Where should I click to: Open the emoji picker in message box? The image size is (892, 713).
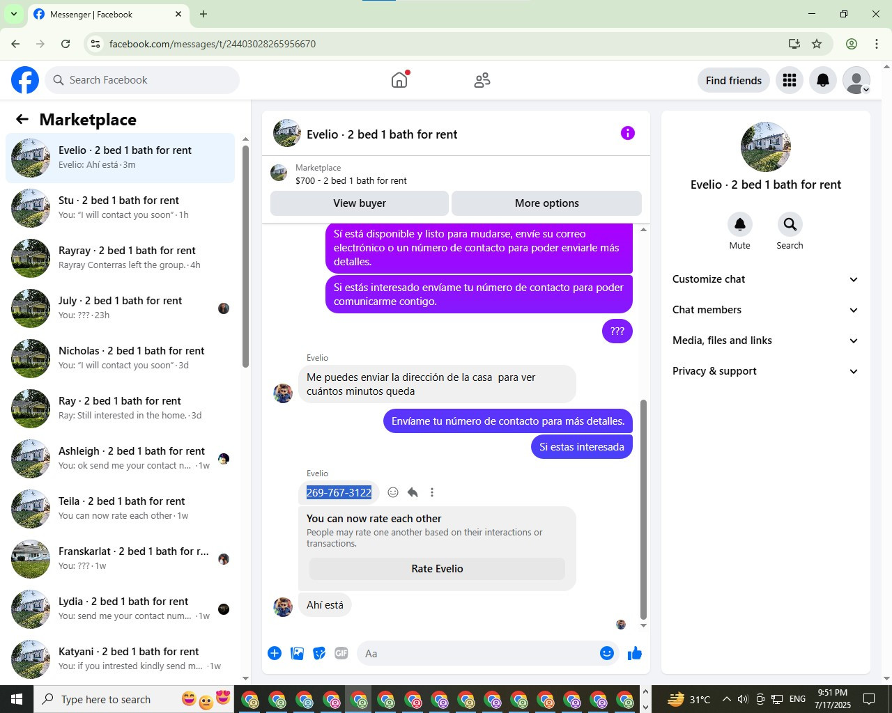point(607,653)
